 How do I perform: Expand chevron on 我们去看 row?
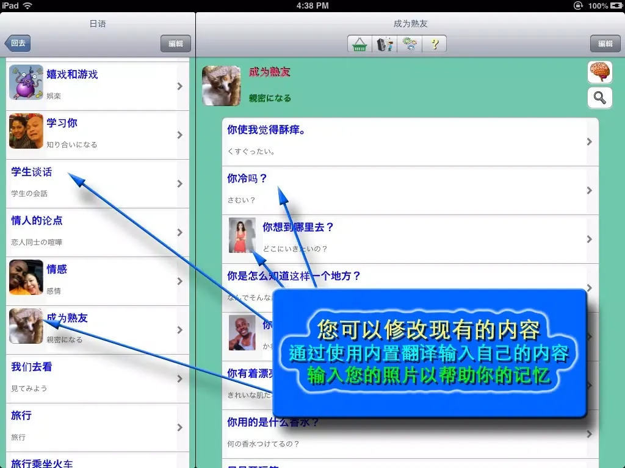pyautogui.click(x=180, y=379)
